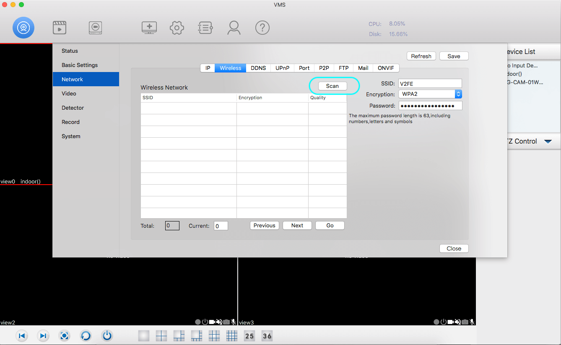The height and width of the screenshot is (345, 561).
Task: Click view3 video camera icon
Action: coord(451,322)
